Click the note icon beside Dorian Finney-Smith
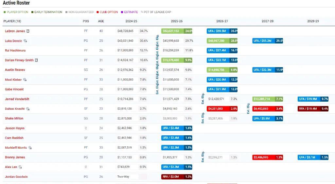The height and width of the screenshot is (184, 335). pyautogui.click(x=36, y=60)
